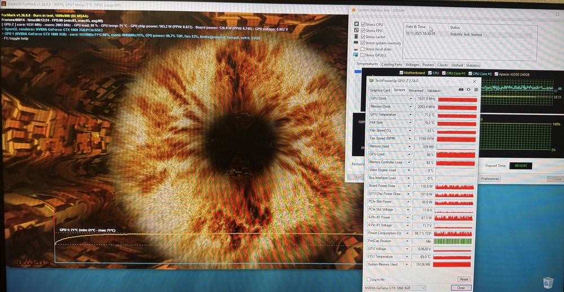Open the GPU-Z hamburger menu icon
564x292 pixels.
point(476,90)
